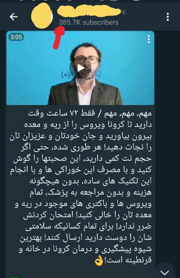This screenshot has height=278, width=180.
Task: Tap the first line of the caption text
Action: pyautogui.click(x=90, y=113)
